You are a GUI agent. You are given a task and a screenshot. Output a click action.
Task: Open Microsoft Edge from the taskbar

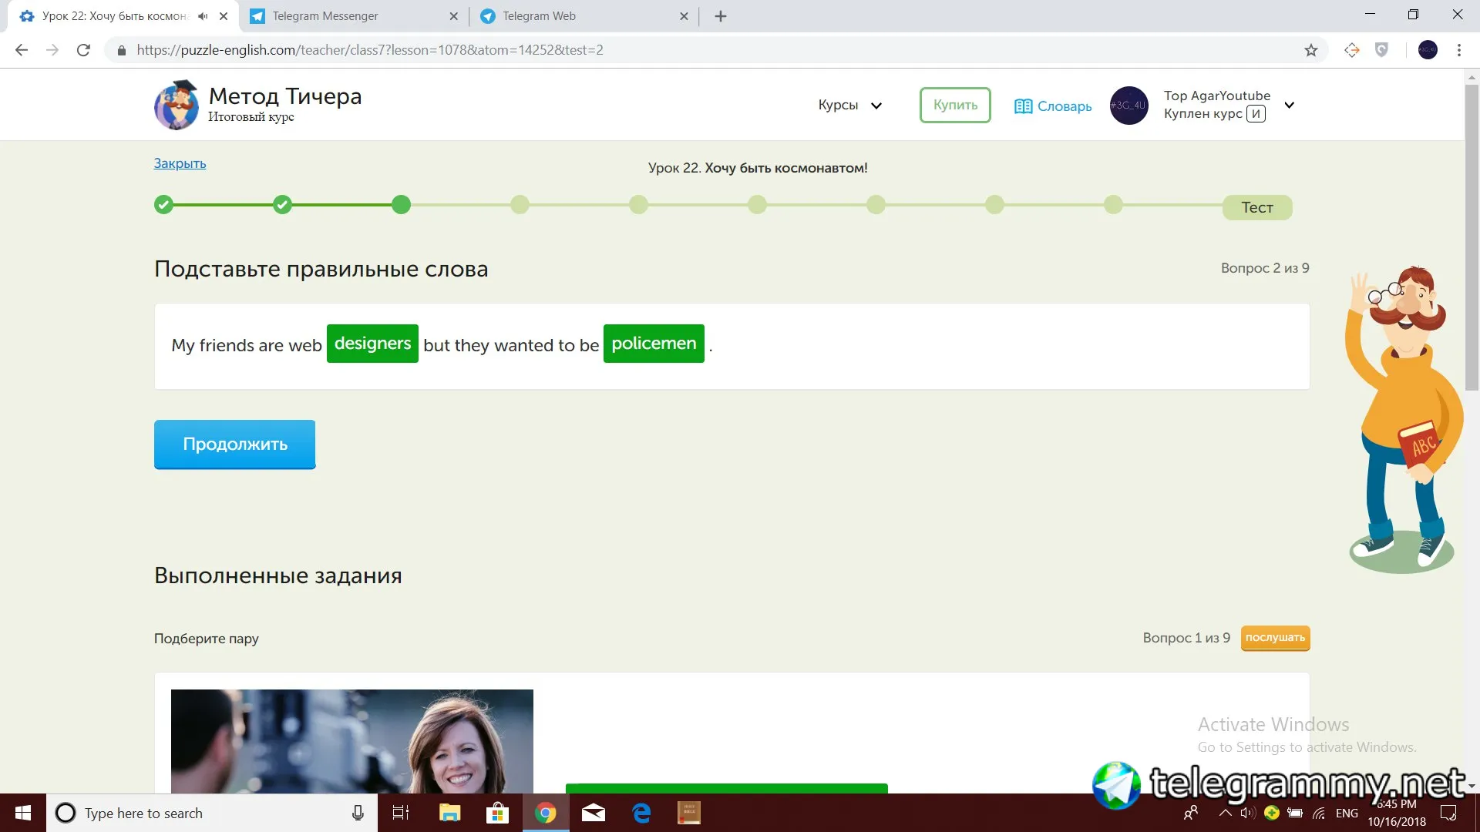[x=641, y=813]
